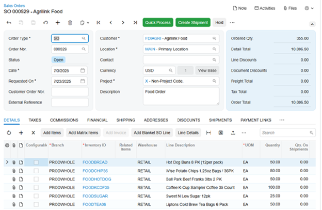Image resolution: width=322 pixels, height=210 pixels.
Task: Click the grid Search box
Action: 287,133
